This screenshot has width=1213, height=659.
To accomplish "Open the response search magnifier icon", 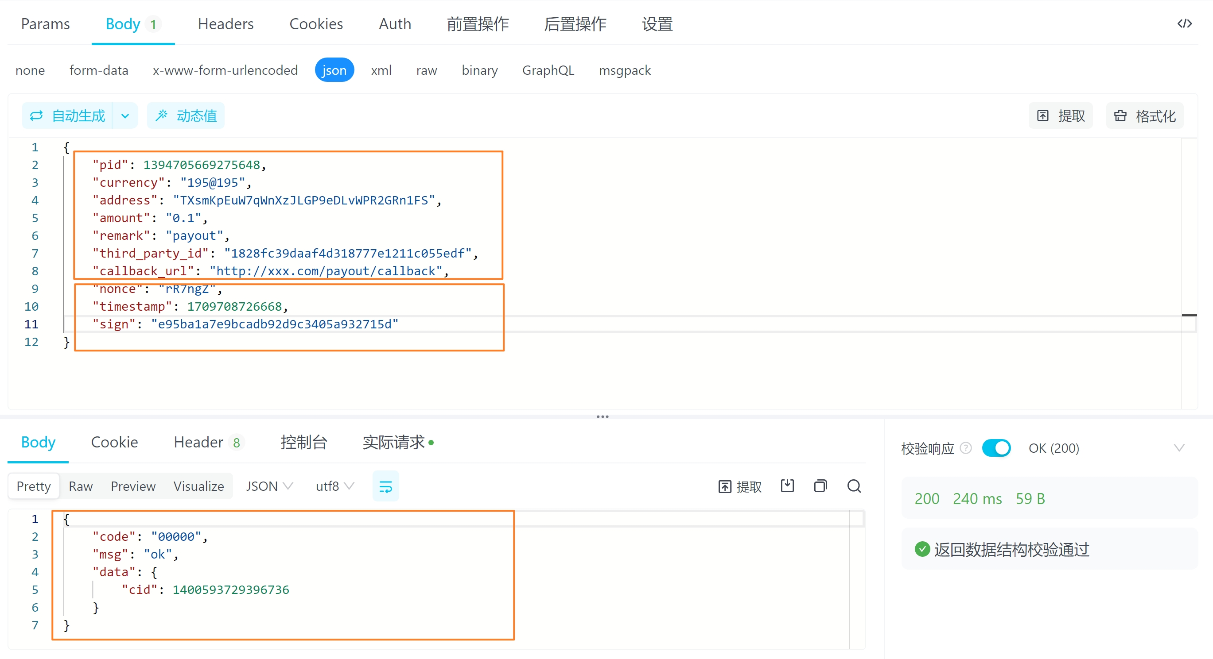I will pos(854,486).
